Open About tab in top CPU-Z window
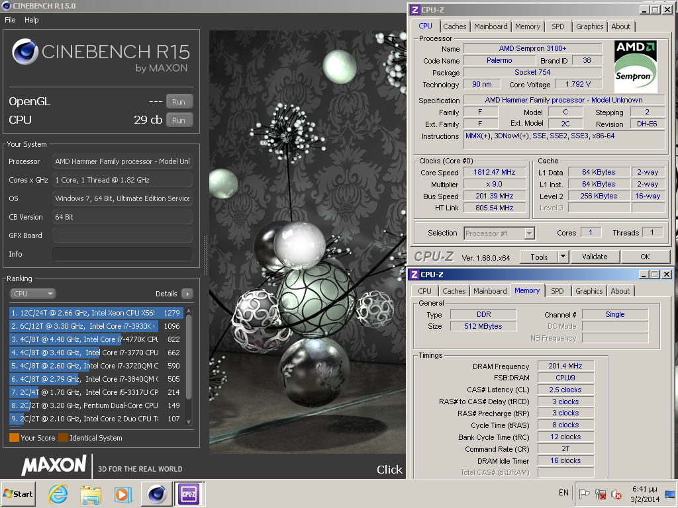Screen dimensions: 678x508 click(x=620, y=26)
